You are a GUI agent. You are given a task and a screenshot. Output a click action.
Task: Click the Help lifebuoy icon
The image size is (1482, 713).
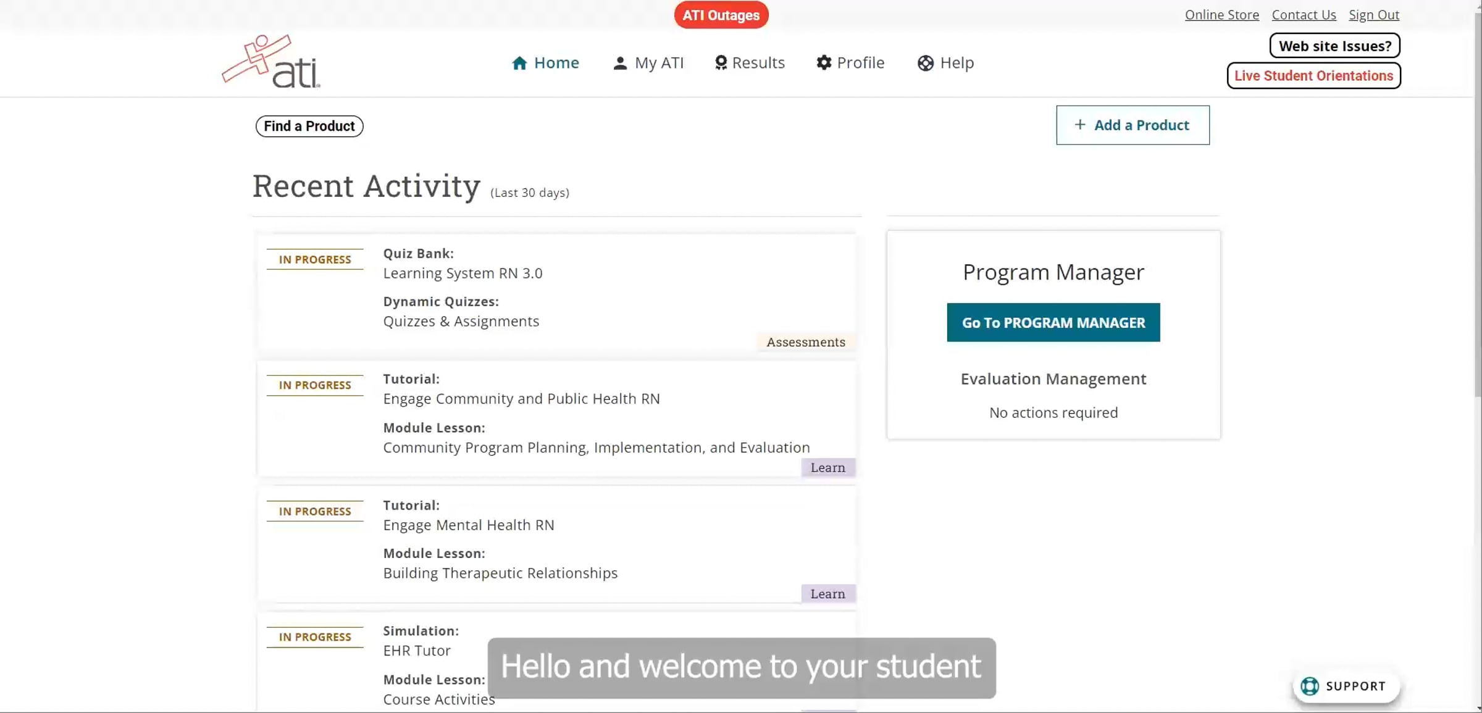coord(925,63)
